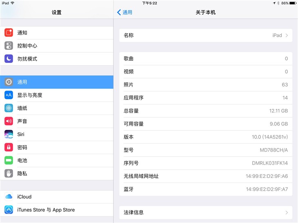Viewport: 298px width, 223px height.
Task: Tap the Wi-Fi status icon
Action: 13,3
